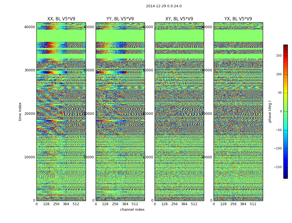Click the colorbar tick label −100

[278, 149]
